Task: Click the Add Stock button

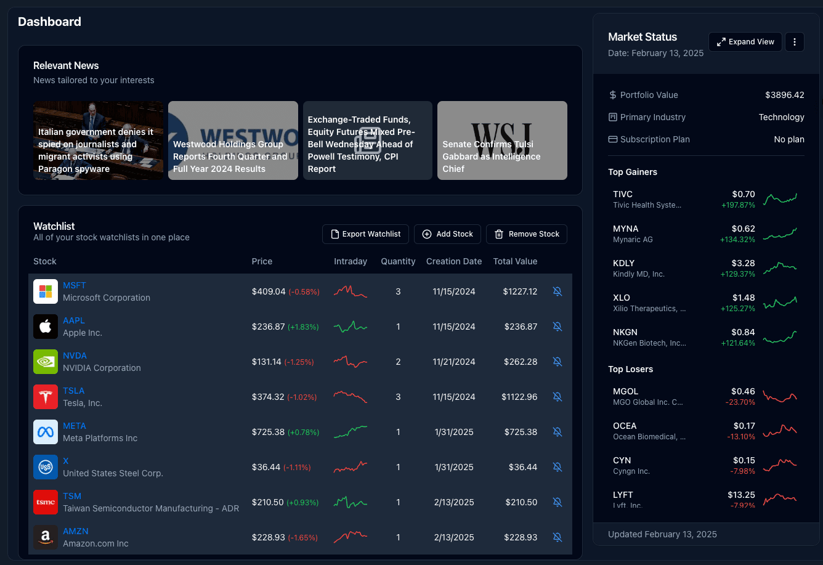Action: tap(448, 234)
